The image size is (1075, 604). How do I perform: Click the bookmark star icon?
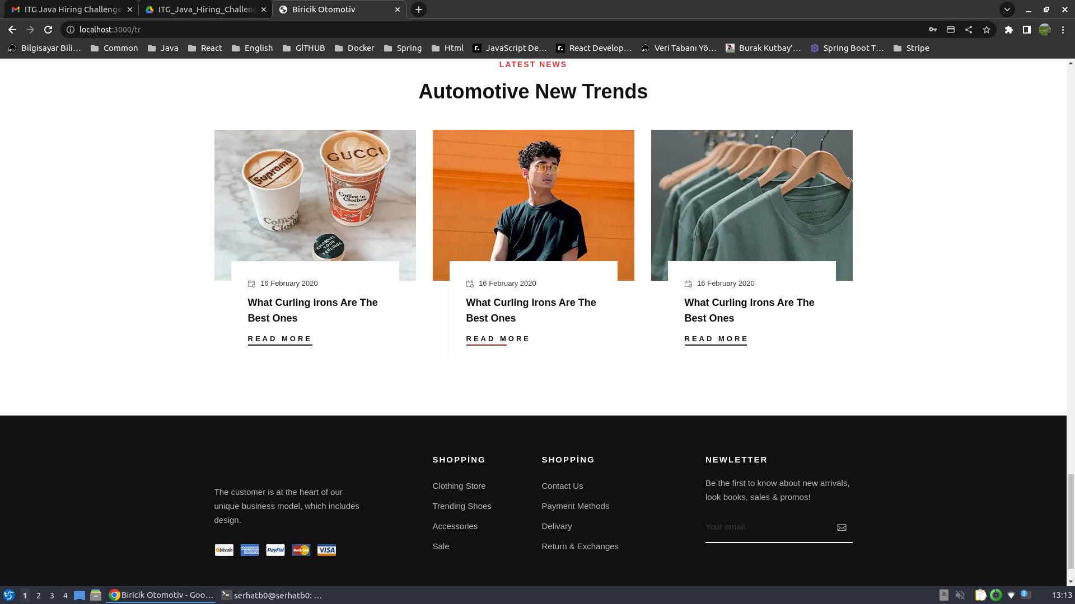pos(987,30)
